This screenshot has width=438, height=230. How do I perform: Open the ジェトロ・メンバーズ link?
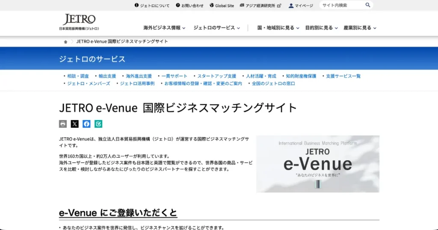[x=89, y=83]
